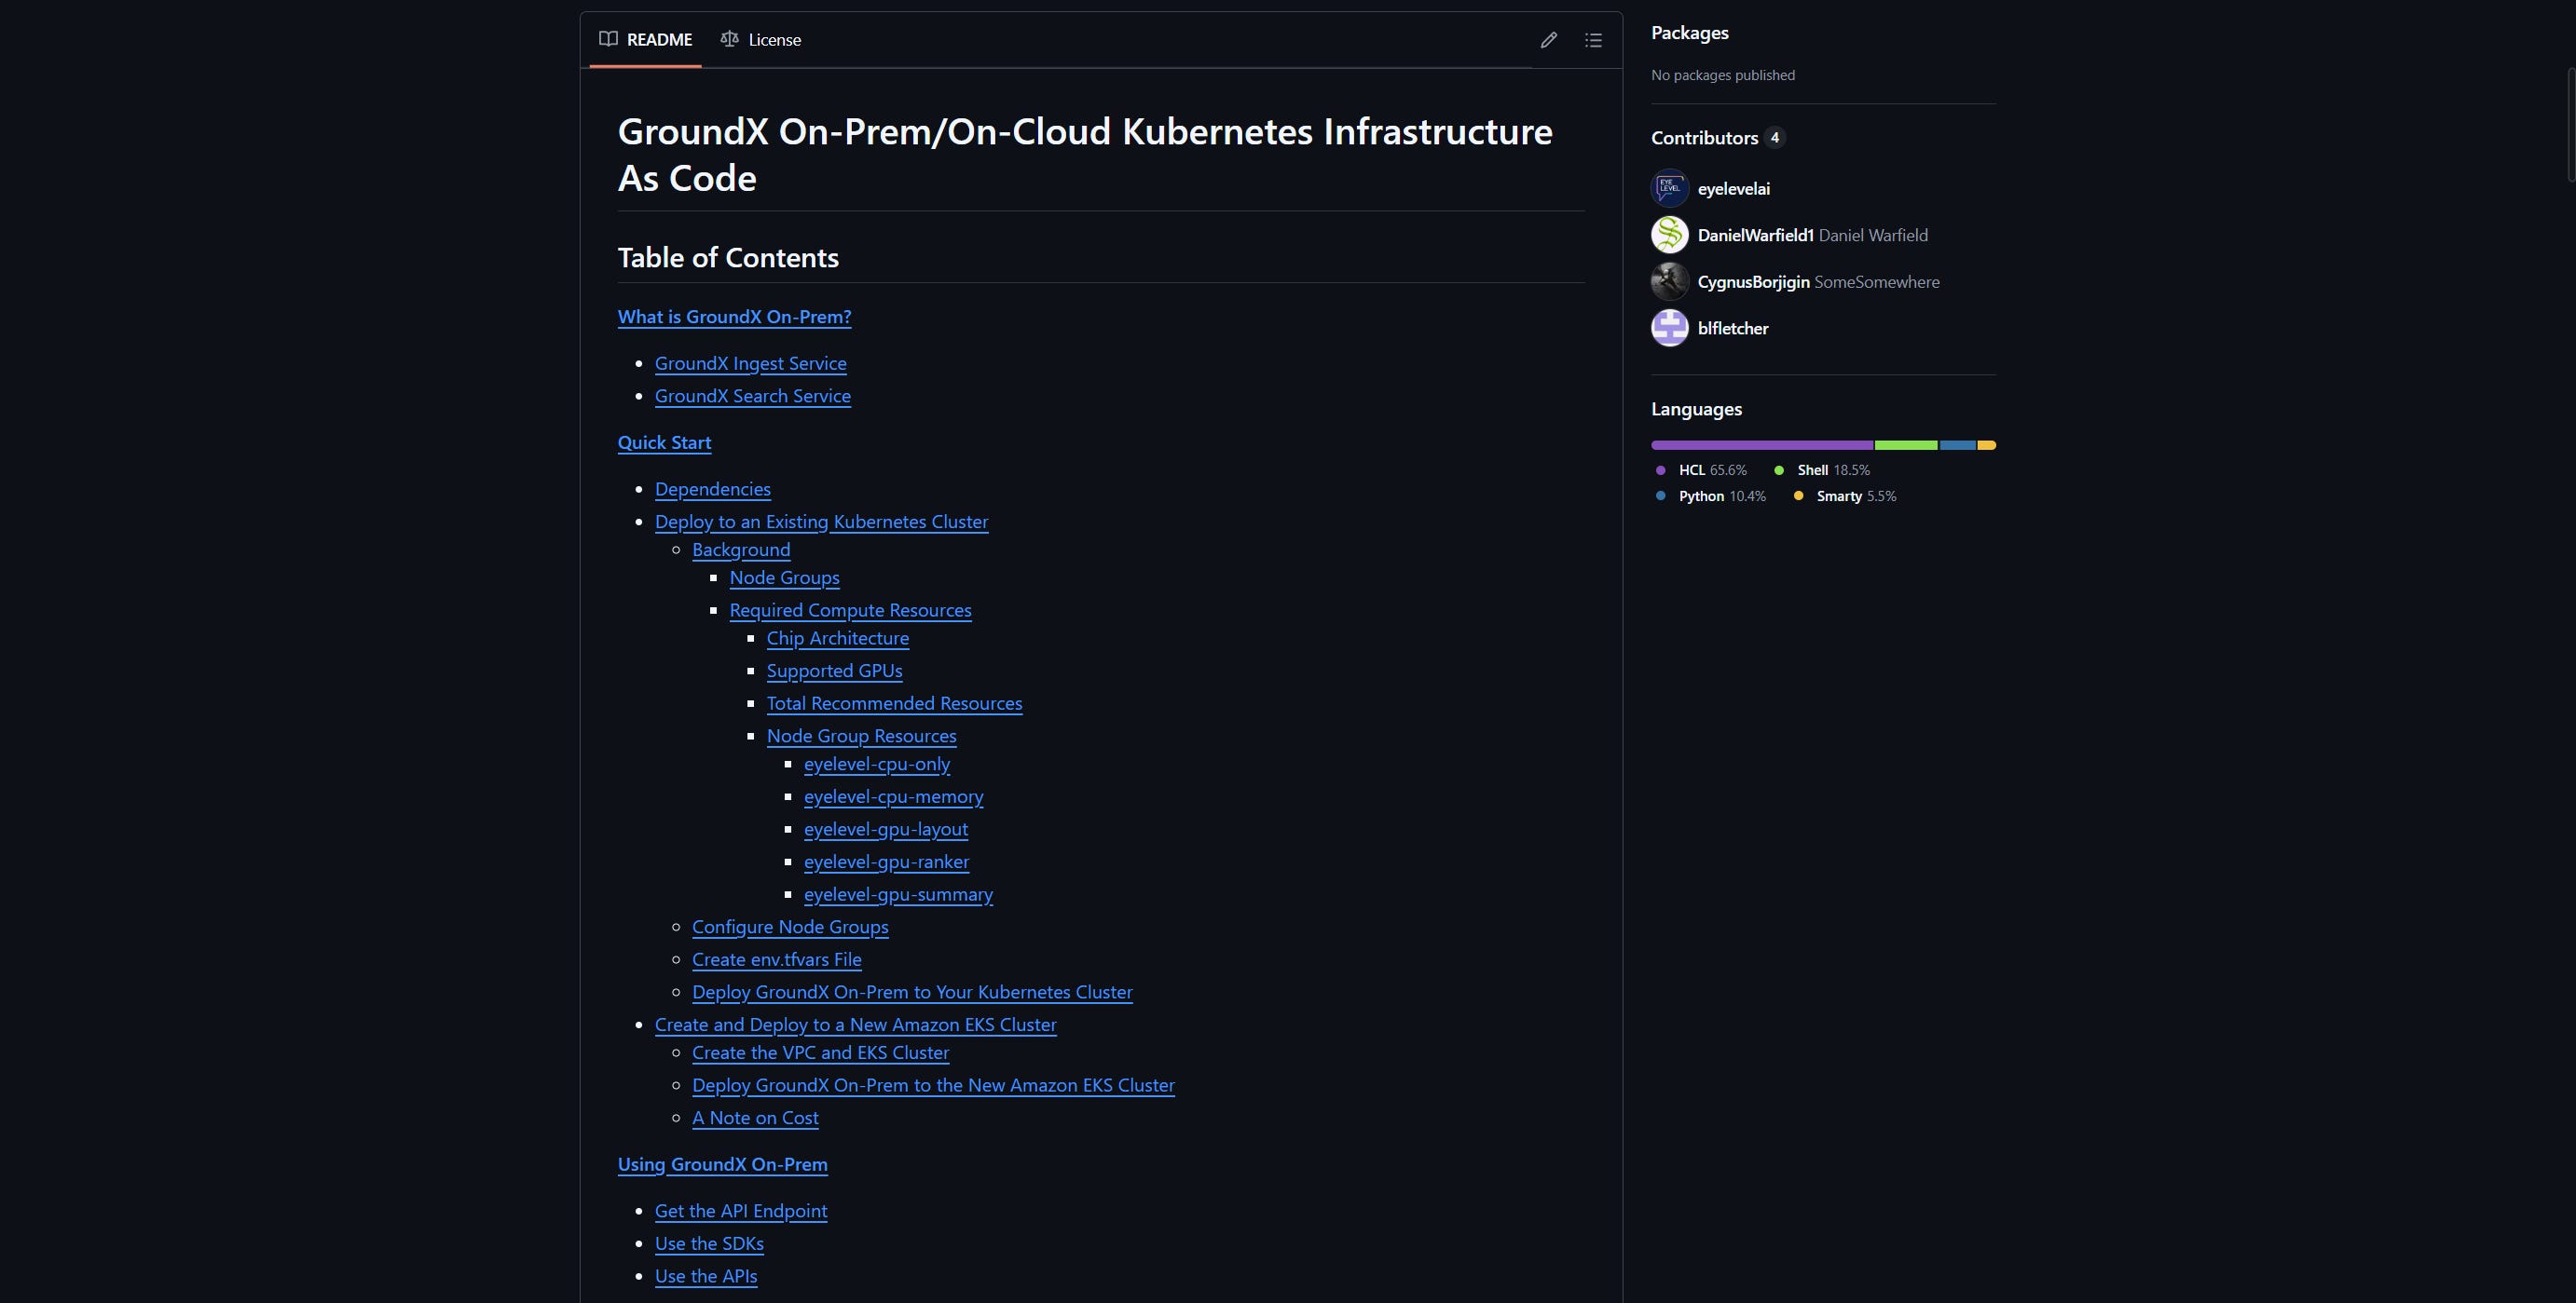Open Total Recommended Resources link
Image resolution: width=2576 pixels, height=1303 pixels.
(x=894, y=702)
